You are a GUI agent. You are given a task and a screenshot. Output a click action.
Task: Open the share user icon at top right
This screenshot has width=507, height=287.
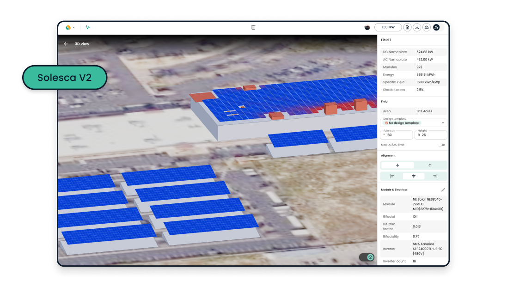(x=436, y=27)
